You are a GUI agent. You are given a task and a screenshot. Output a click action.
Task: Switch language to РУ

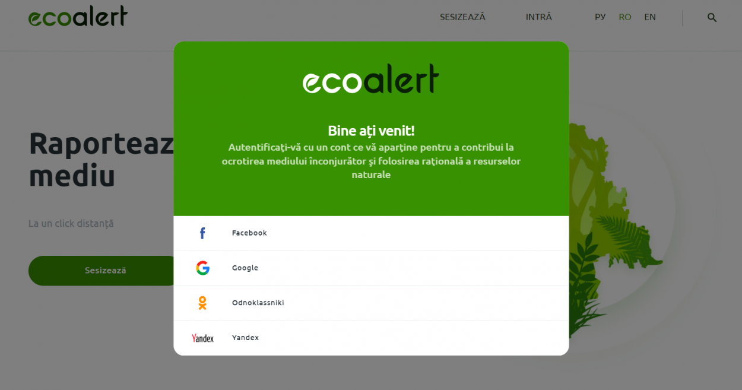(600, 17)
